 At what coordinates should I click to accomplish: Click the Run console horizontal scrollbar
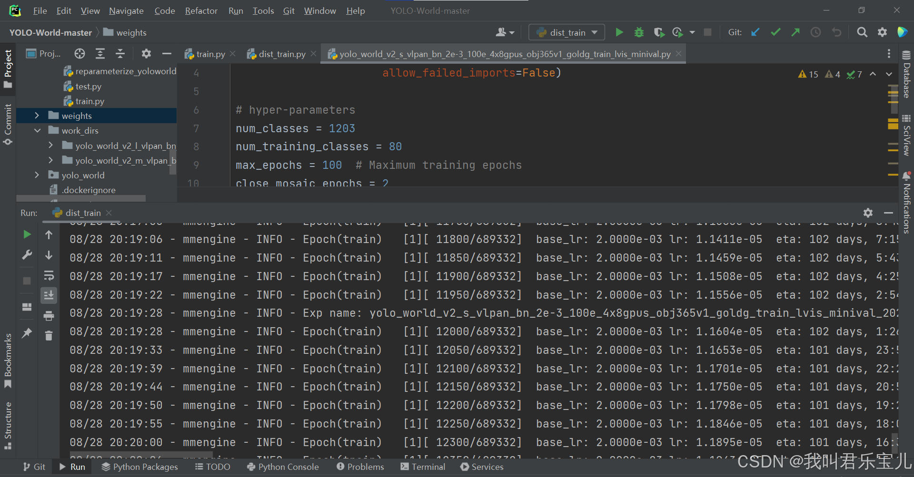(141, 455)
